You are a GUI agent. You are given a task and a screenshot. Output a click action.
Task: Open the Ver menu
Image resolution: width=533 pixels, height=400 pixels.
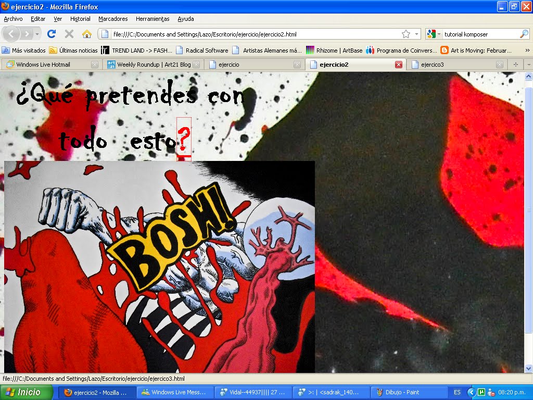coord(58,19)
